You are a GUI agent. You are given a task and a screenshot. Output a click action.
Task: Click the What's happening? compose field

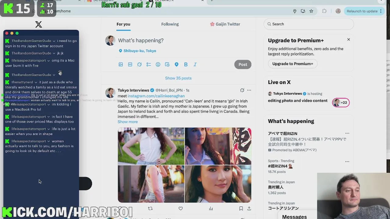(141, 40)
